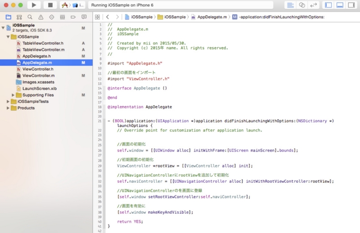Open the scheme selector in the toolbar

pos(72,5)
